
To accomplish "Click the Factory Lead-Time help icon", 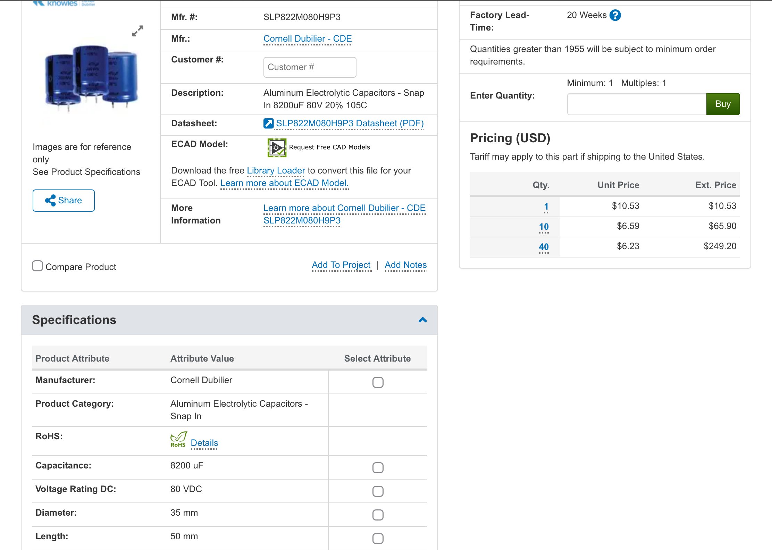I will coord(615,15).
